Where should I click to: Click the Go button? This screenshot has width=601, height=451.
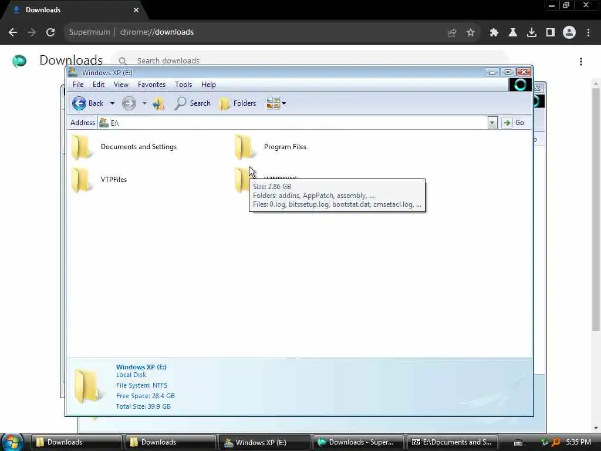pyautogui.click(x=514, y=123)
